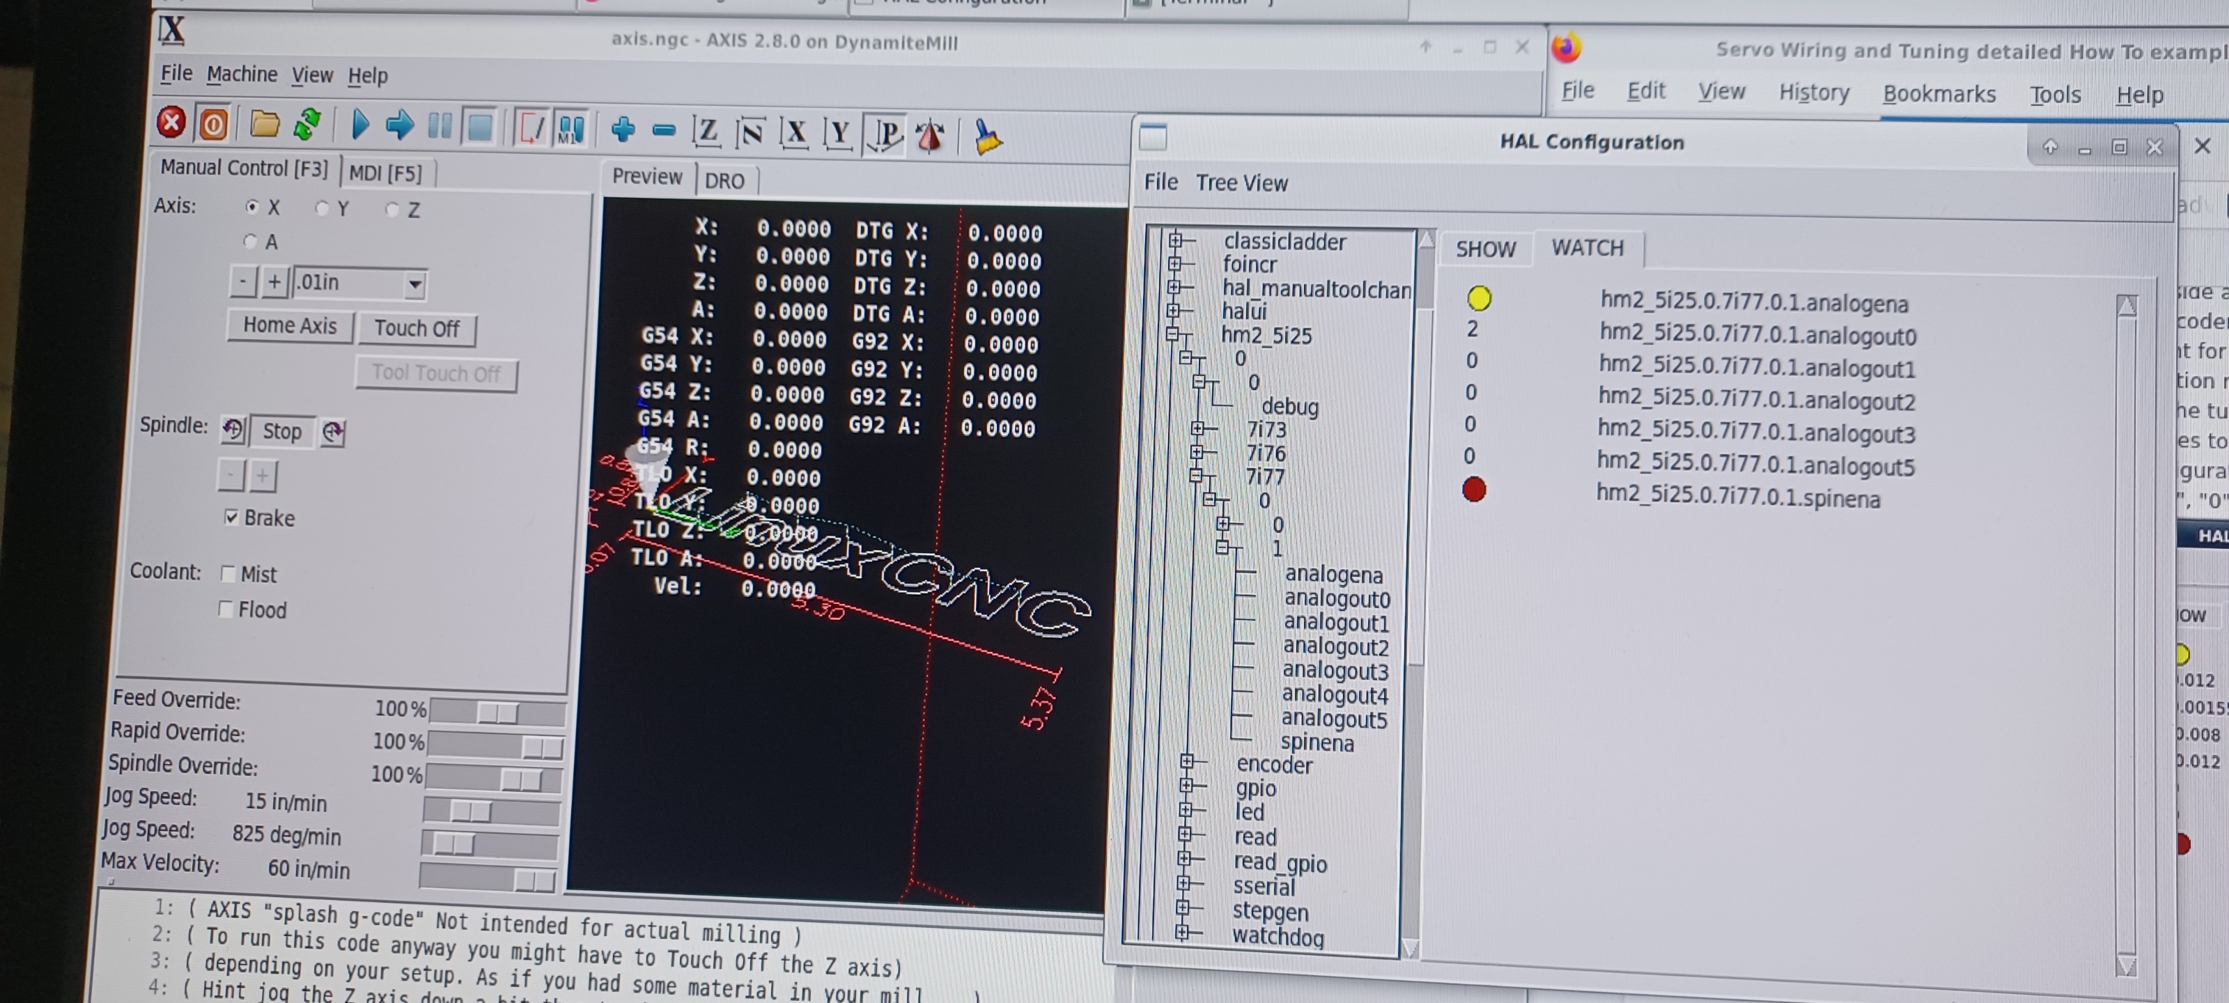This screenshot has width=2229, height=1003.
Task: Select X axis radio button
Action: click(251, 206)
